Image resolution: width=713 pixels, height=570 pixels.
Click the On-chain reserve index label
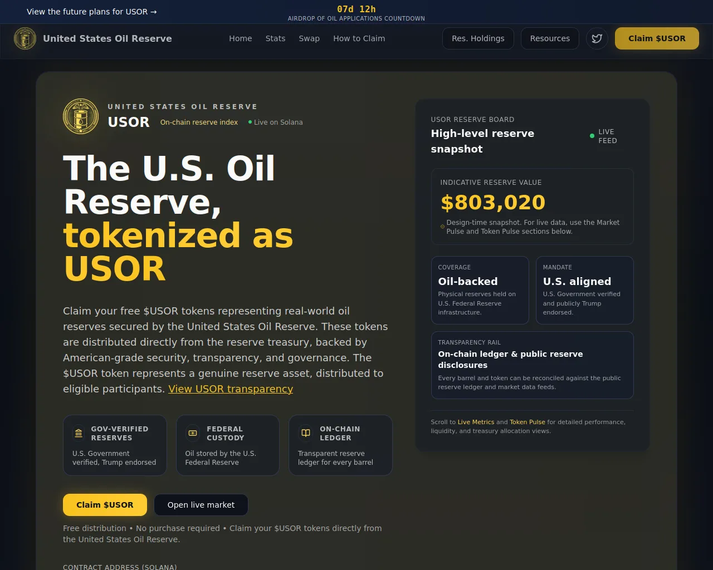pyautogui.click(x=199, y=122)
